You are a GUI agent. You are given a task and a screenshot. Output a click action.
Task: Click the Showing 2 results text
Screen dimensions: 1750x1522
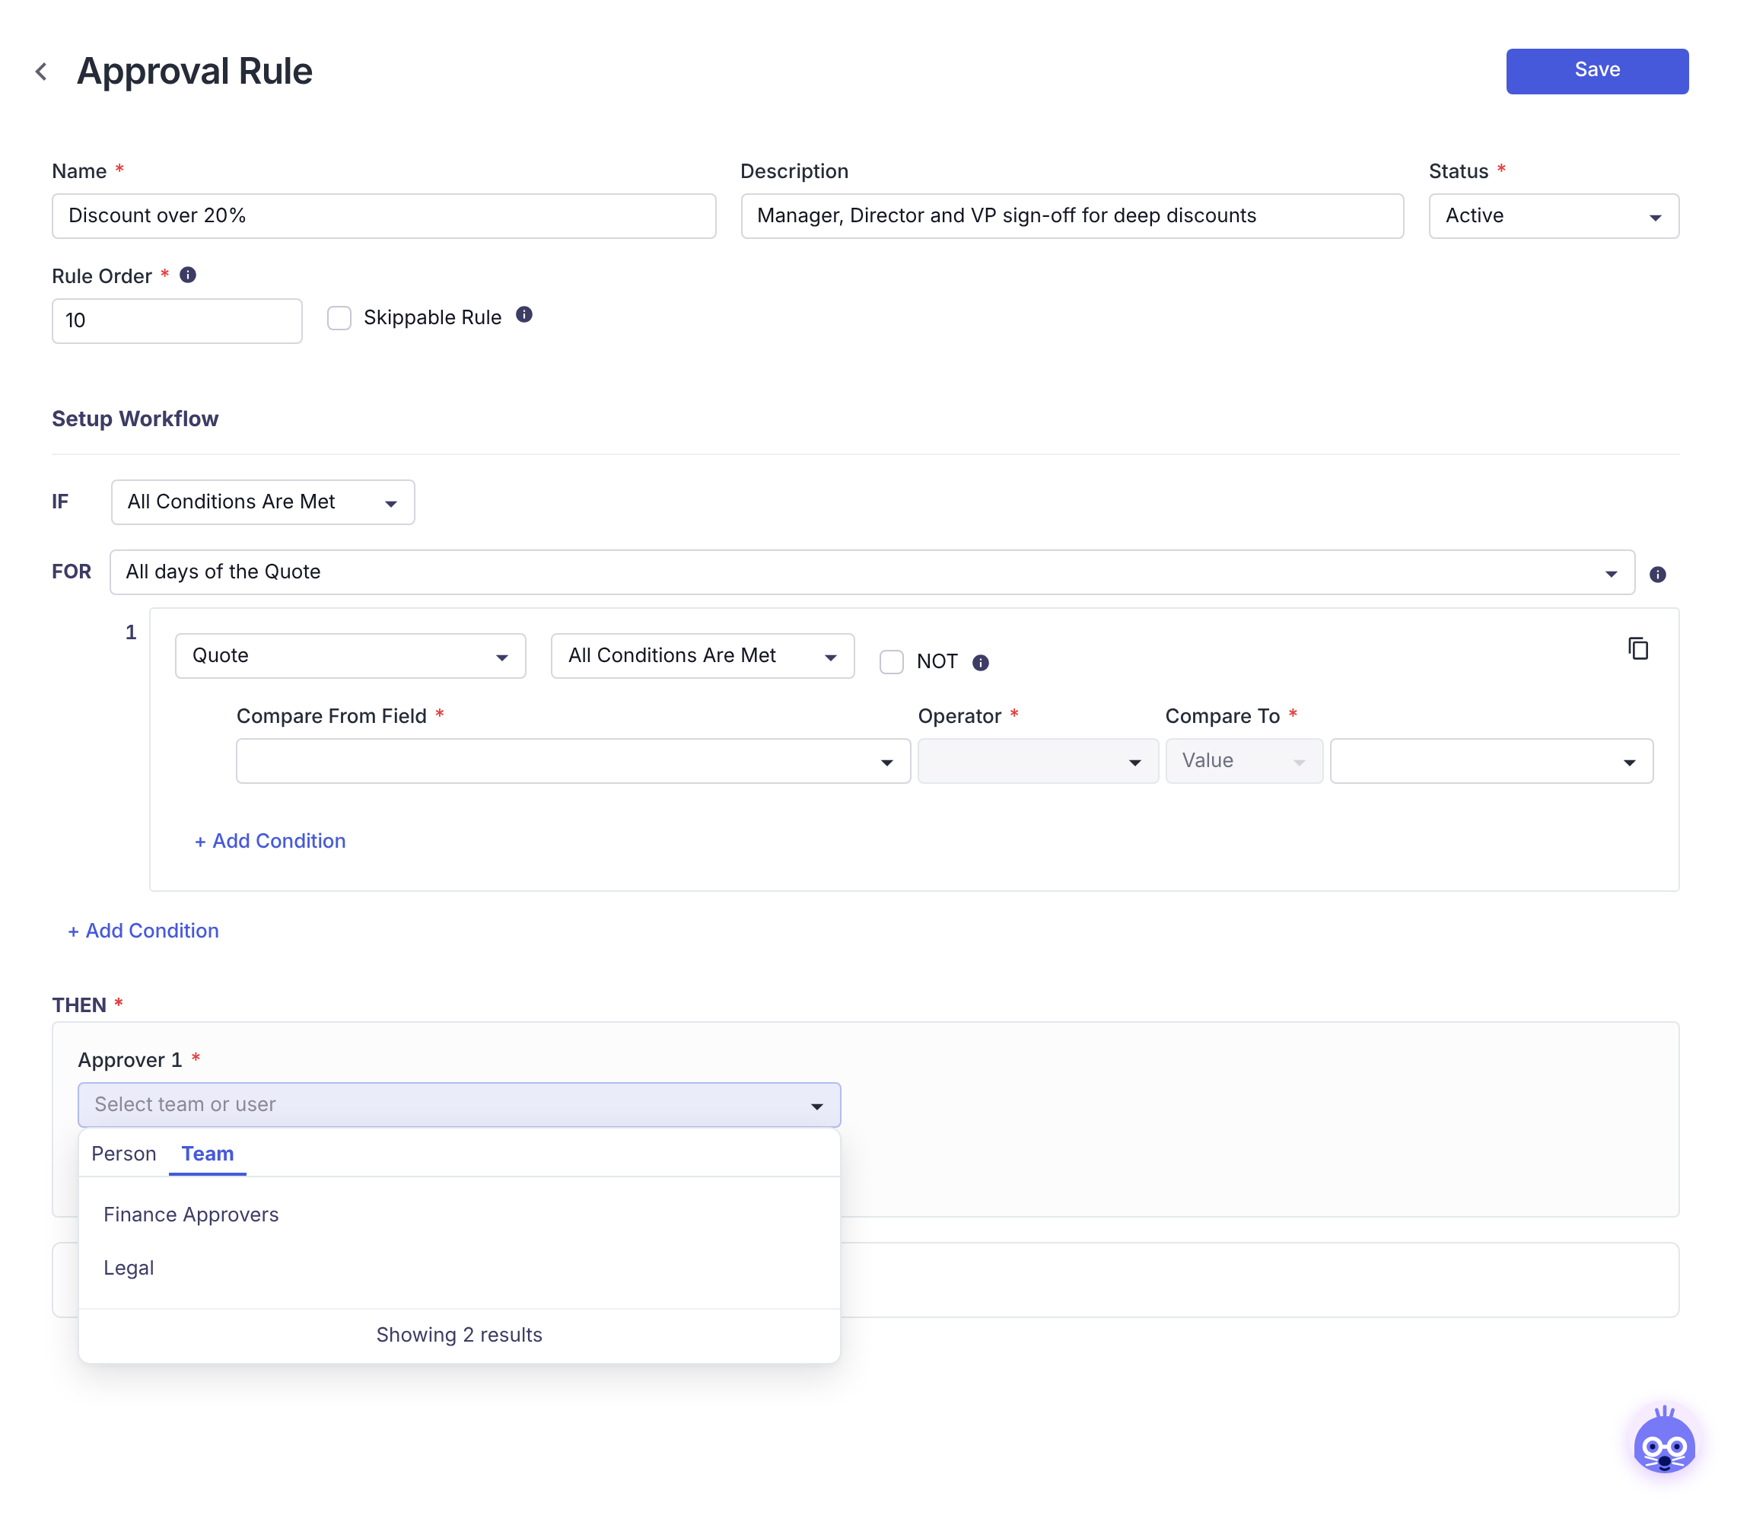pyautogui.click(x=460, y=1335)
